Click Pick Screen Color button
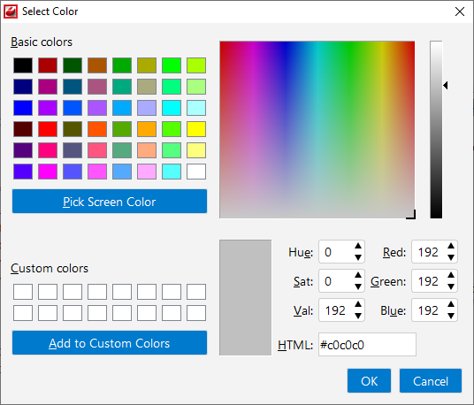Image resolution: width=474 pixels, height=405 pixels. pyautogui.click(x=110, y=202)
